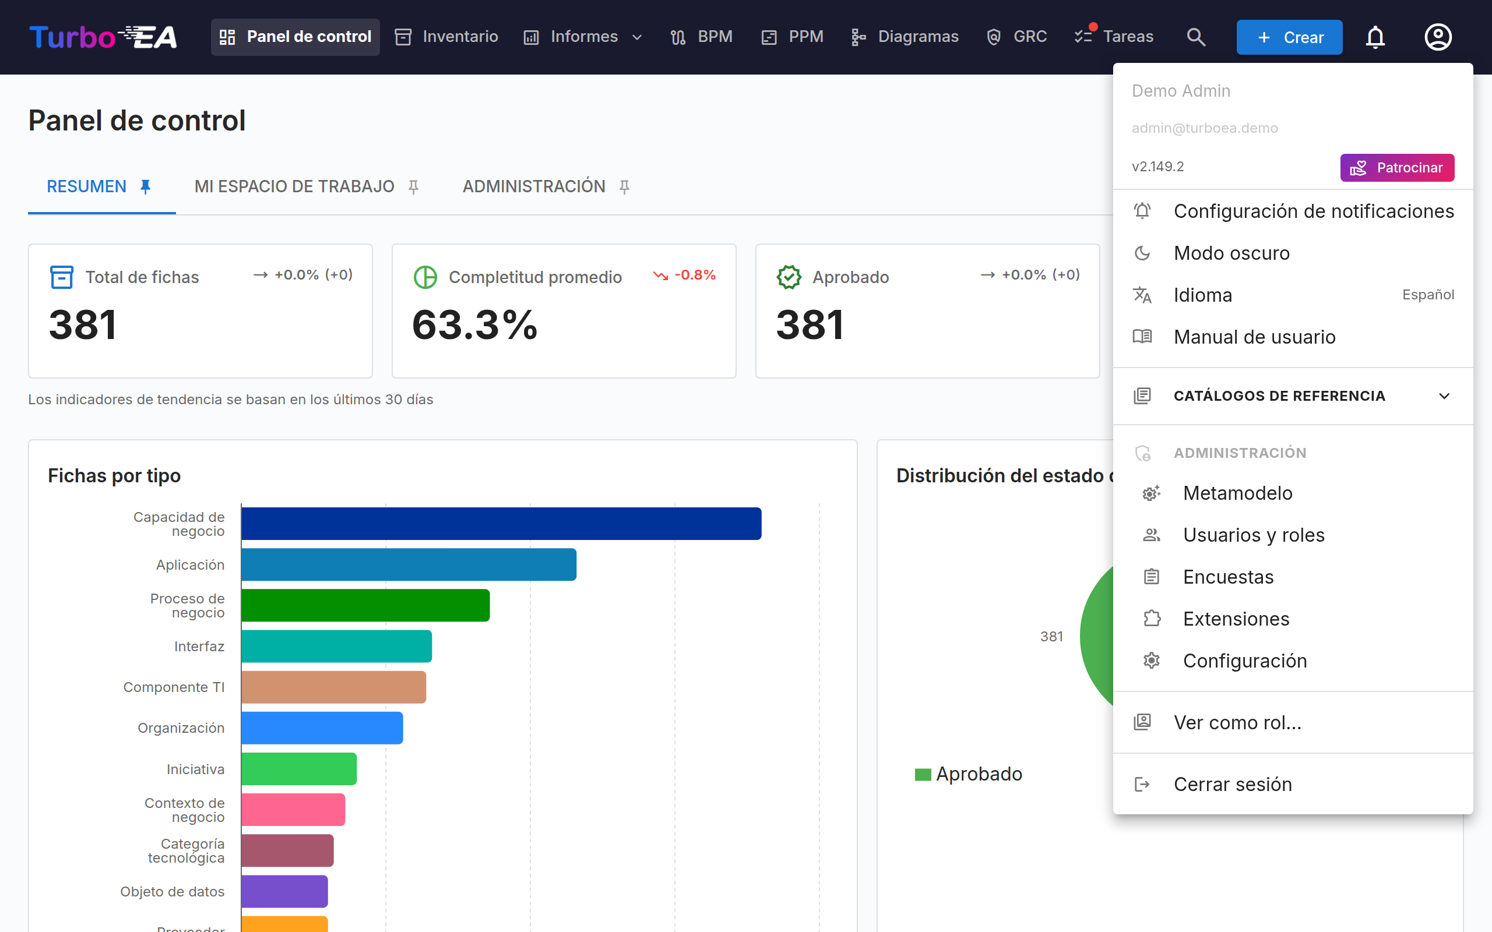Click the Tareas checklist icon
1492x932 pixels.
click(x=1083, y=37)
